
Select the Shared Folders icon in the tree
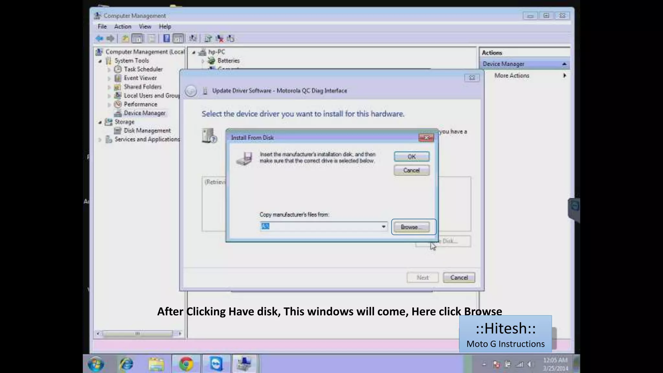118,87
